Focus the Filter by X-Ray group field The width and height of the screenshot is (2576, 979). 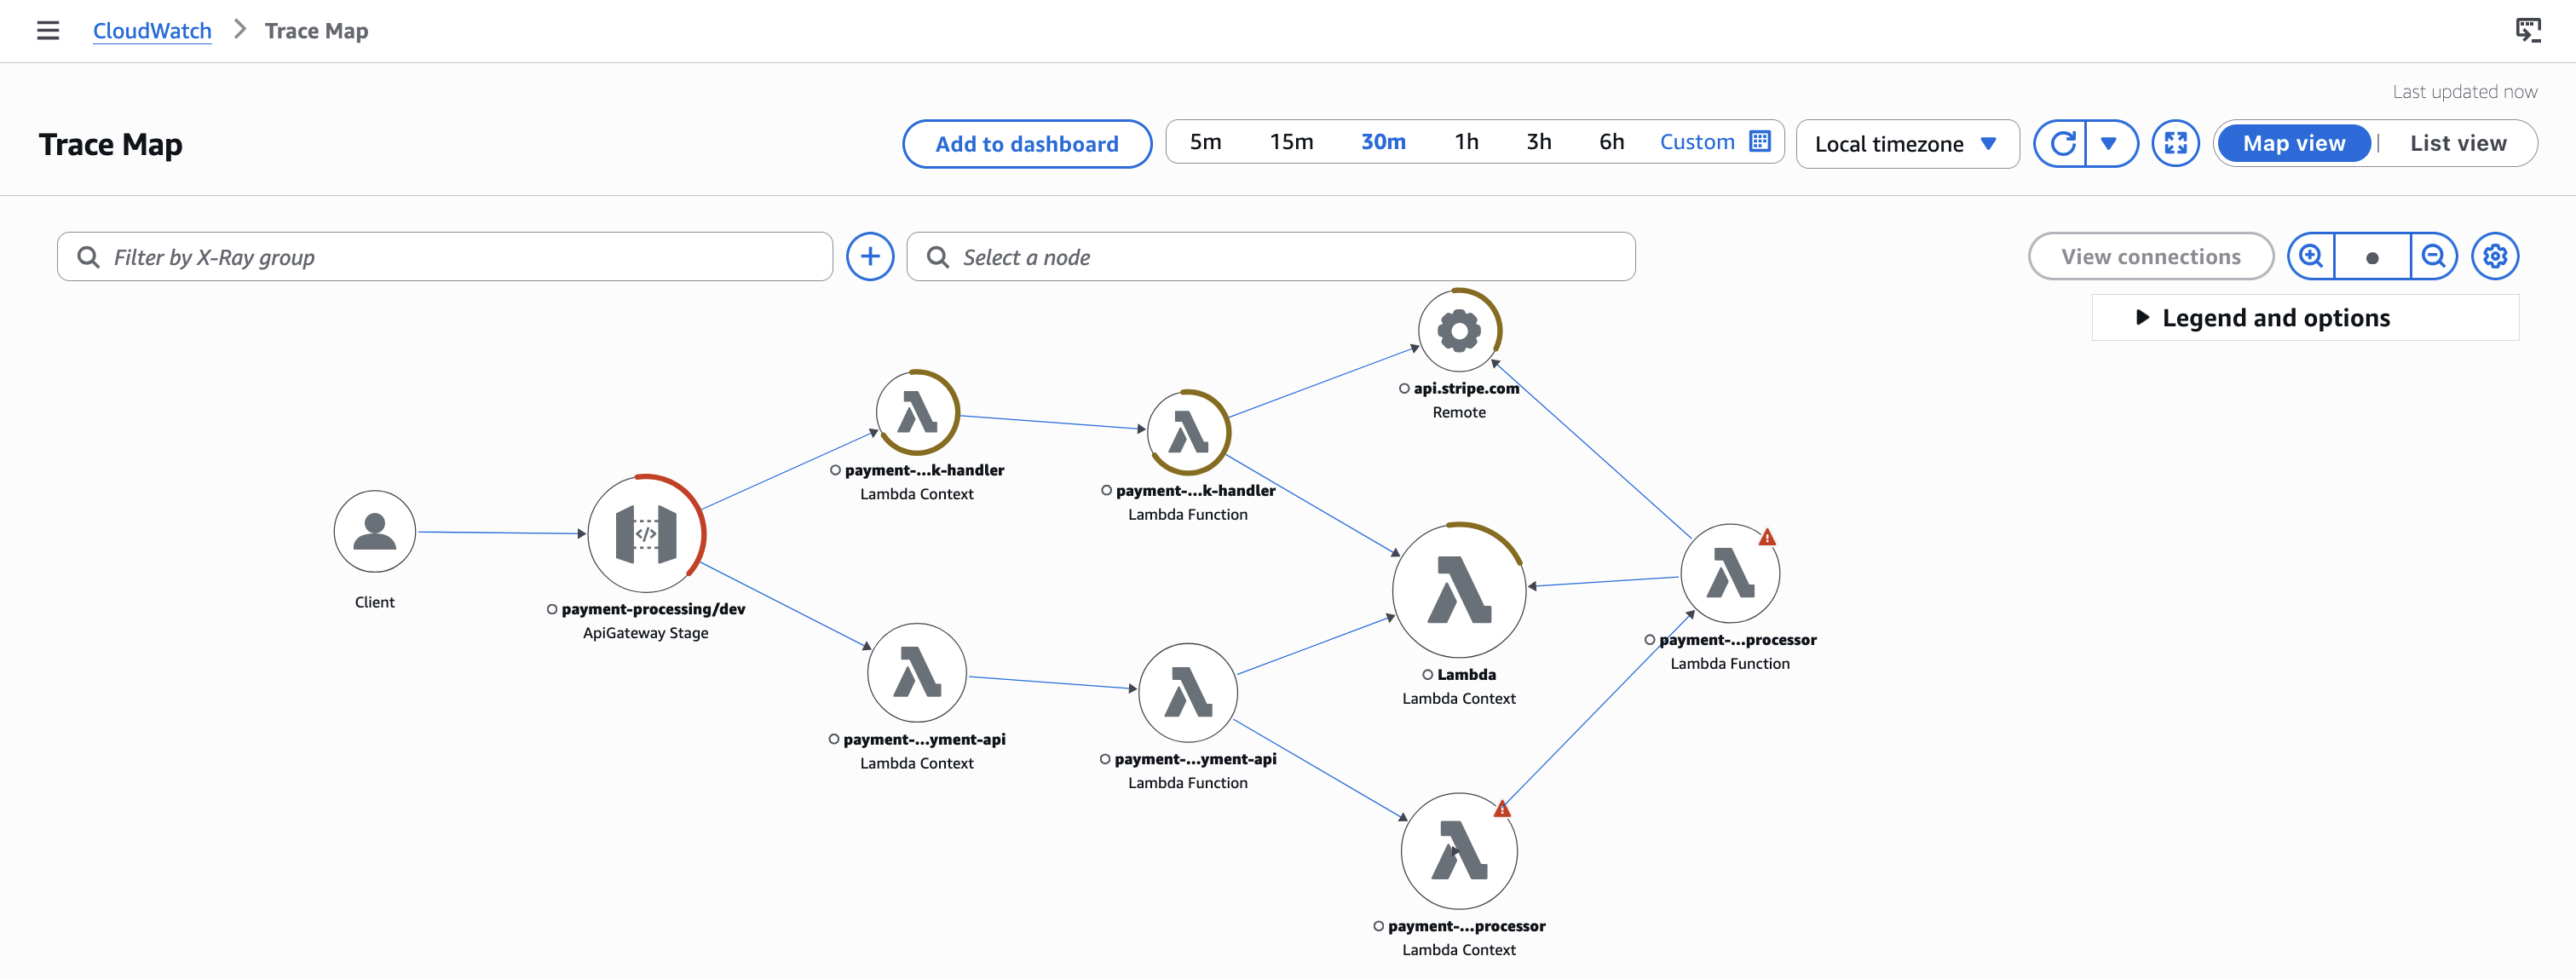445,257
